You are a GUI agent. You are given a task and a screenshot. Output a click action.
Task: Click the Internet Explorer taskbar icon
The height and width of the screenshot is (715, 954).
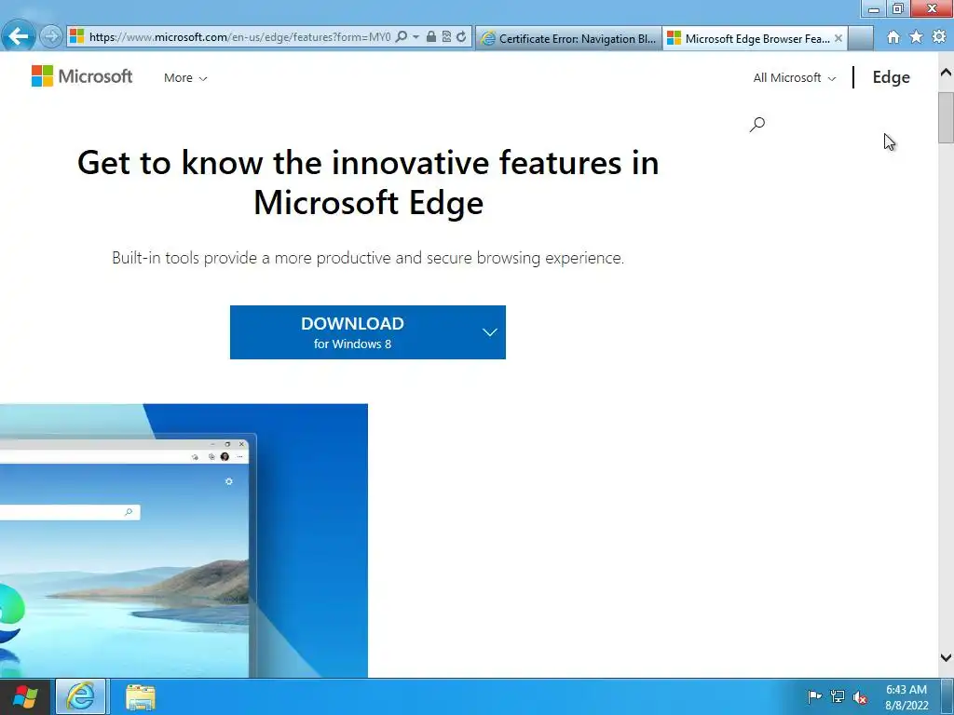81,696
